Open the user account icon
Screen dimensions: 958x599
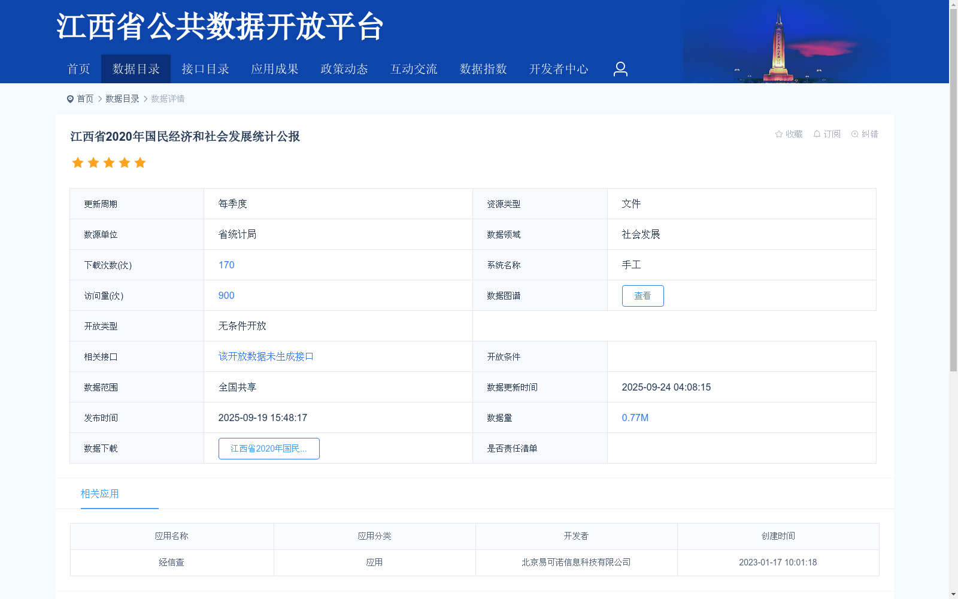(x=620, y=69)
